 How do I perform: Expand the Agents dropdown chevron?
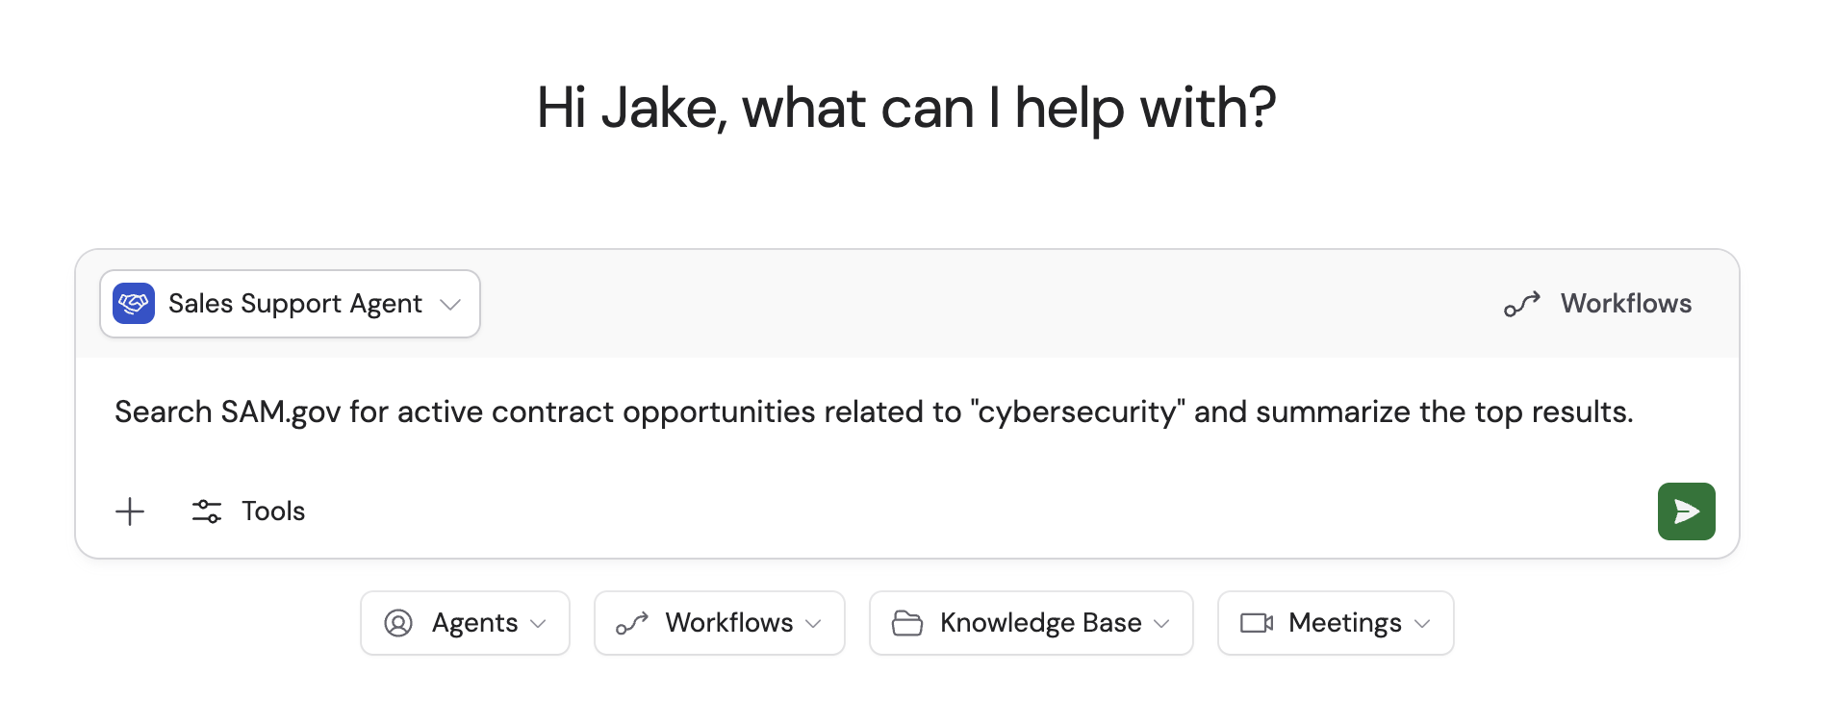coord(538,623)
